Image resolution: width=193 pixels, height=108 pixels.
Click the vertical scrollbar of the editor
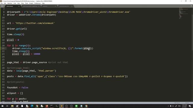point(192,33)
